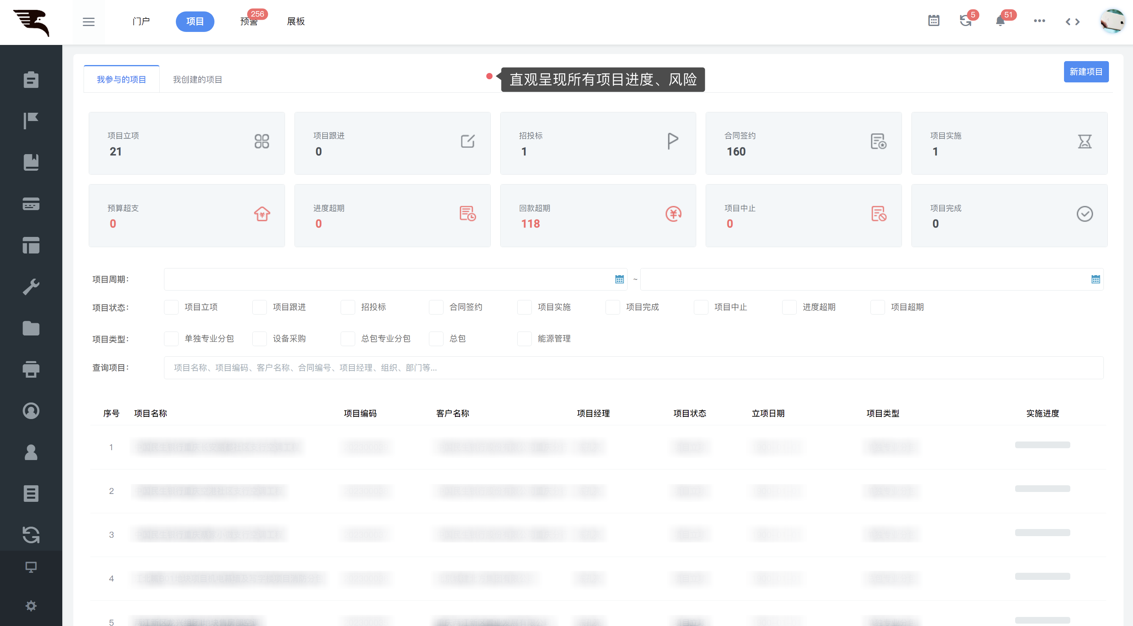Click the settings gear in sidebar

coord(31,606)
